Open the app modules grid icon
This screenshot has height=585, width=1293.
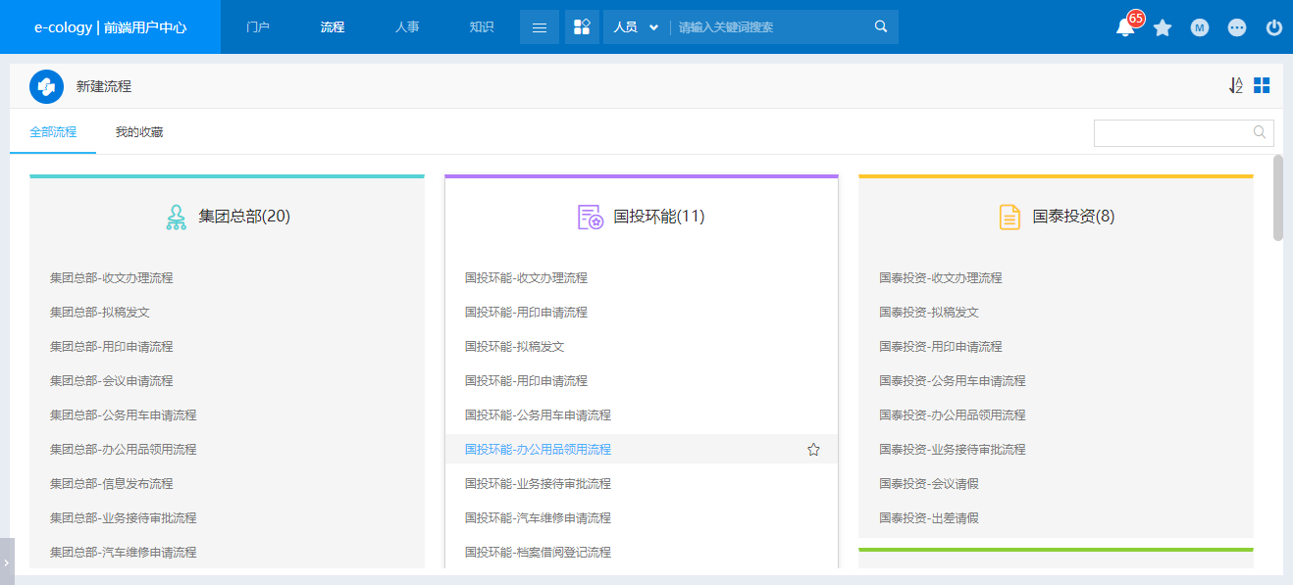pyautogui.click(x=582, y=27)
